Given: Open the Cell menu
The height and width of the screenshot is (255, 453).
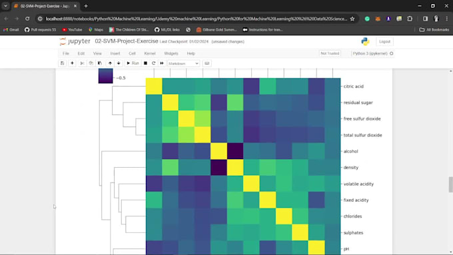Looking at the screenshot, I should point(132,53).
